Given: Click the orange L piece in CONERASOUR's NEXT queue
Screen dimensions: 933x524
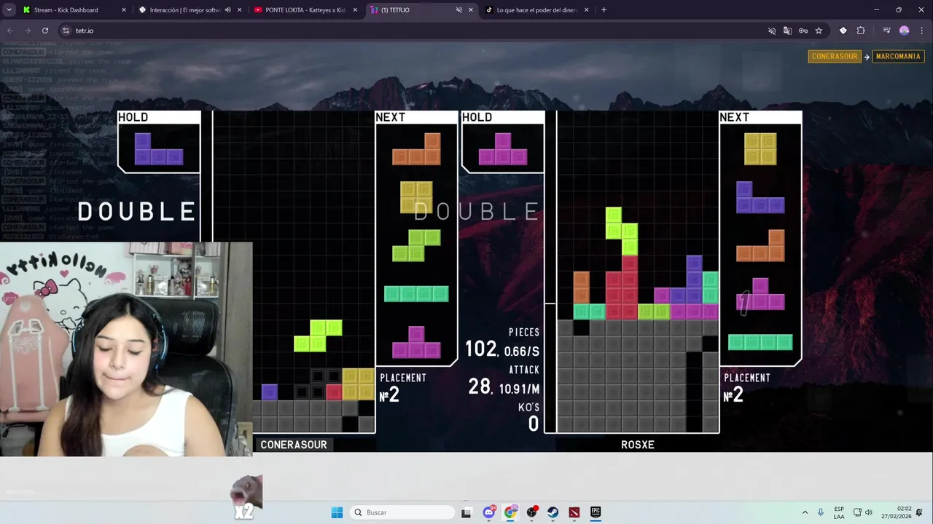Looking at the screenshot, I should 416,148.
